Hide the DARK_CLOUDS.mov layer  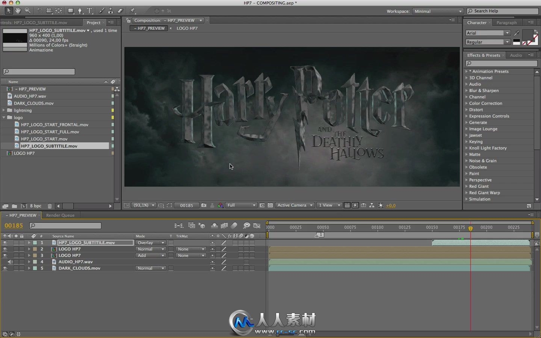(5, 268)
